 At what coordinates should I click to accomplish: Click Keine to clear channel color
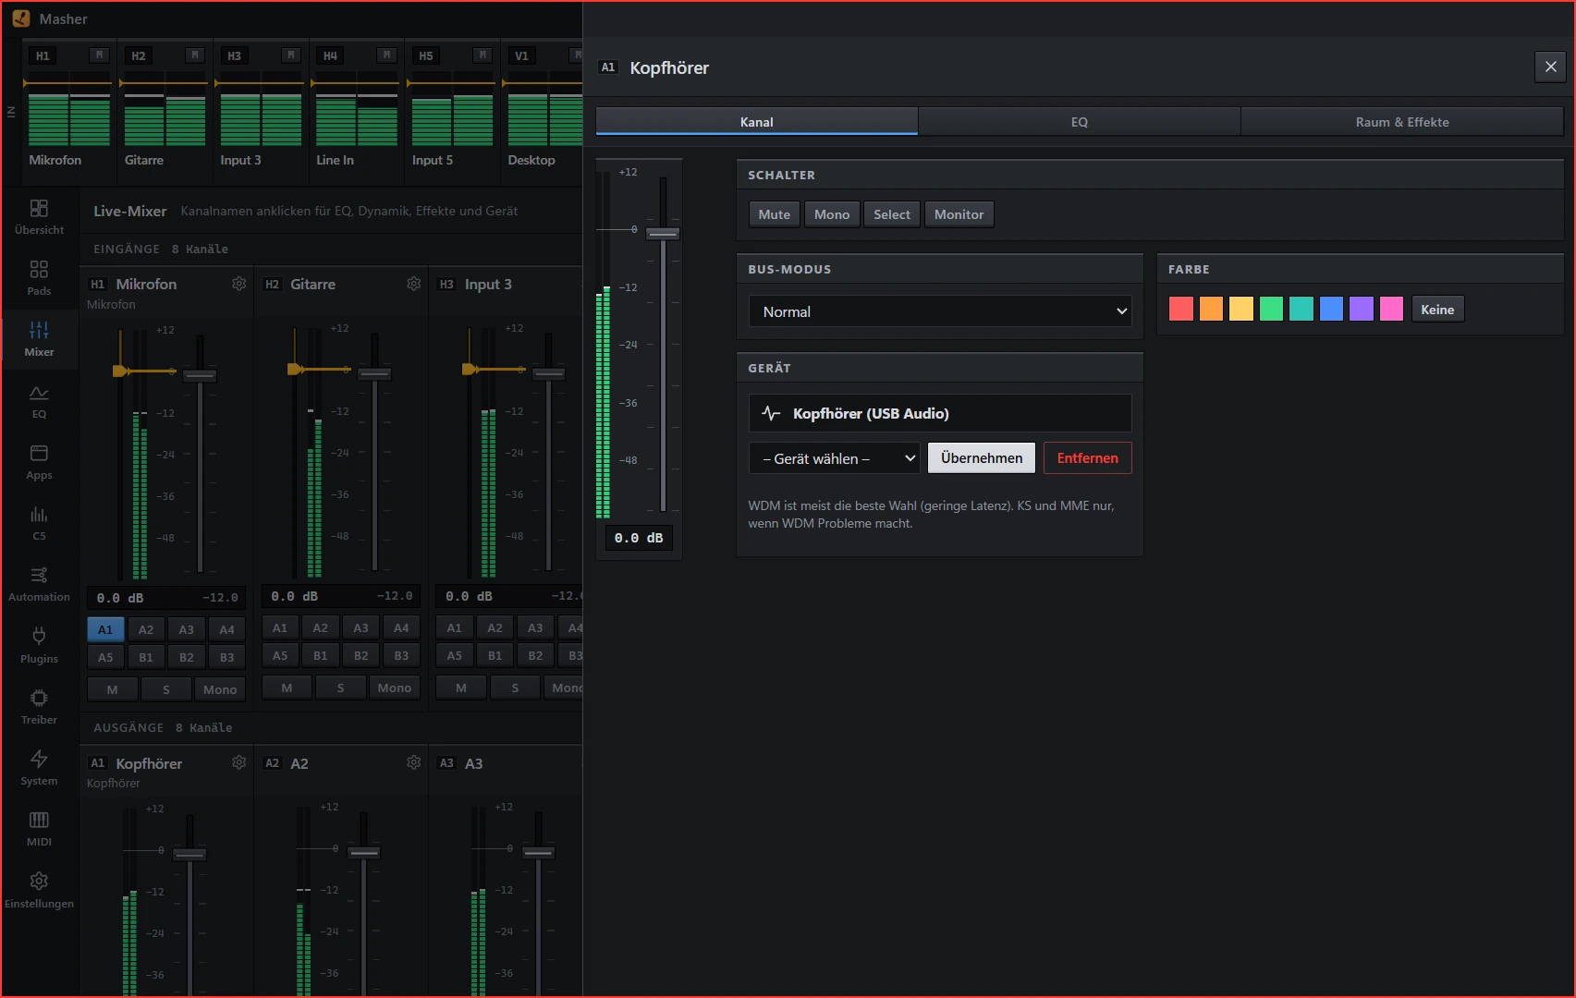tap(1437, 310)
